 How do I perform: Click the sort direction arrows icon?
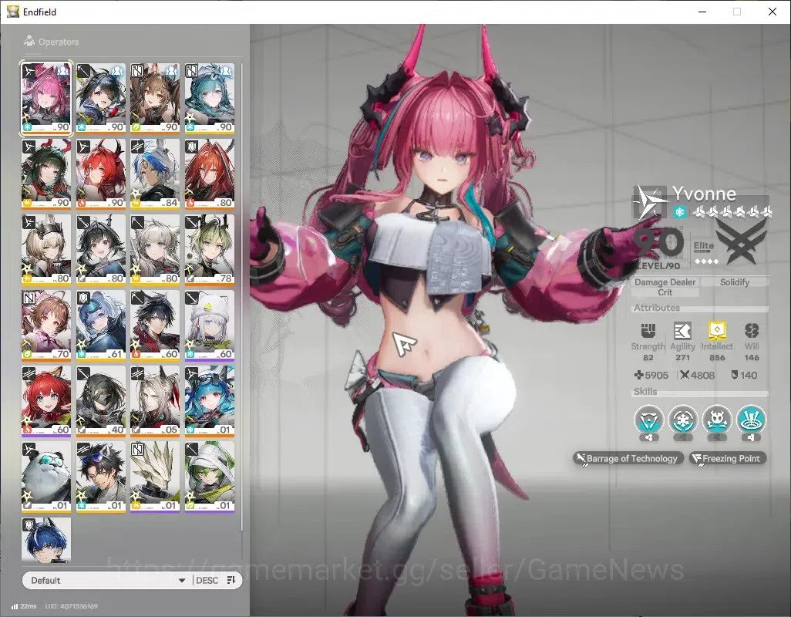click(231, 580)
